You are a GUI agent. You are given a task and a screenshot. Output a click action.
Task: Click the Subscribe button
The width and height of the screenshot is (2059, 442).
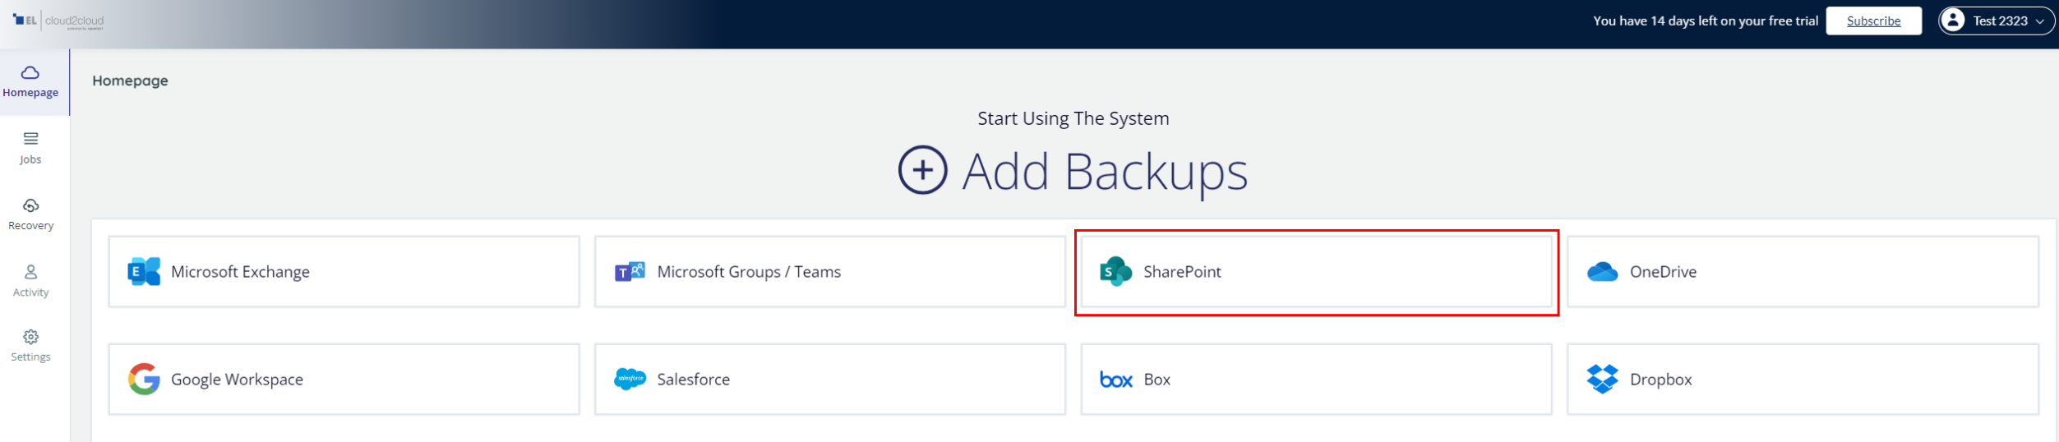pyautogui.click(x=1873, y=21)
